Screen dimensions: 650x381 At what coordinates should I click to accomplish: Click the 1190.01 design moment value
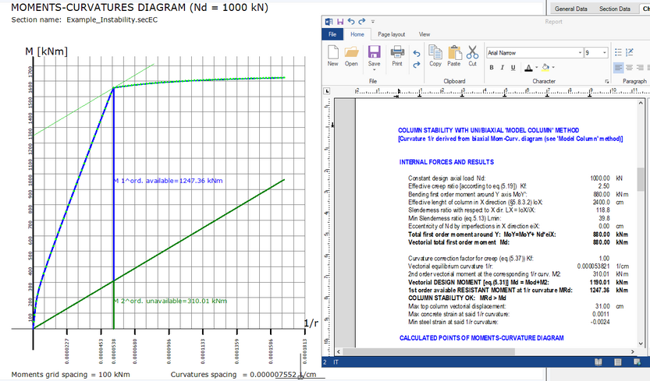(600, 282)
